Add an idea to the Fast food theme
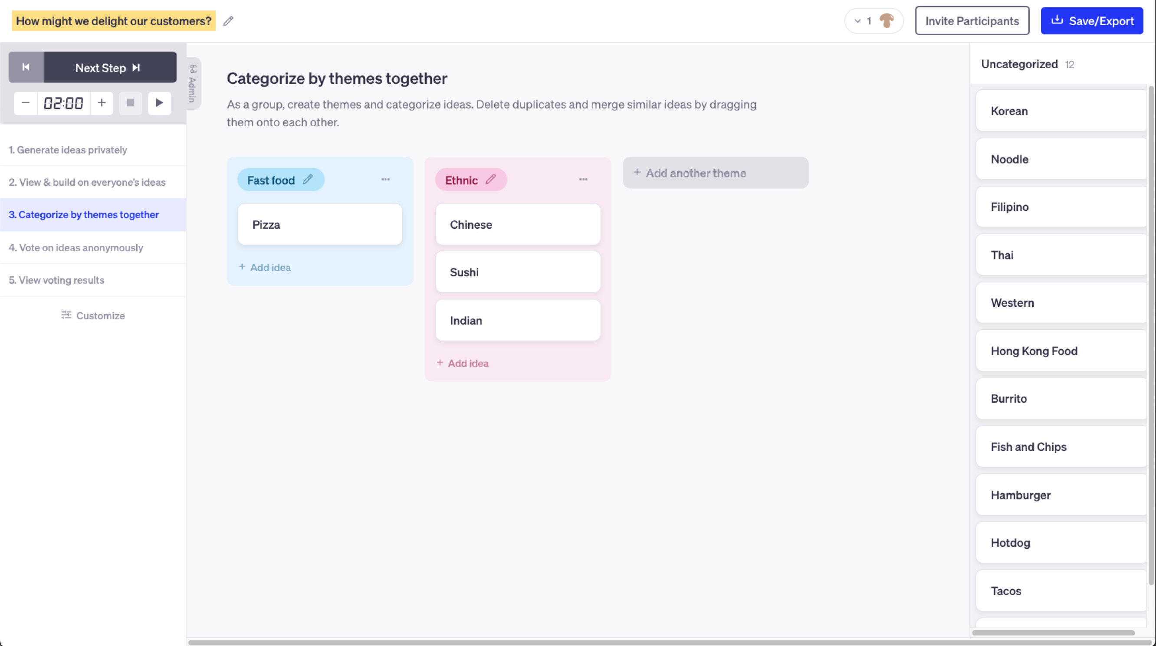Viewport: 1156px width, 646px height. [x=265, y=267]
